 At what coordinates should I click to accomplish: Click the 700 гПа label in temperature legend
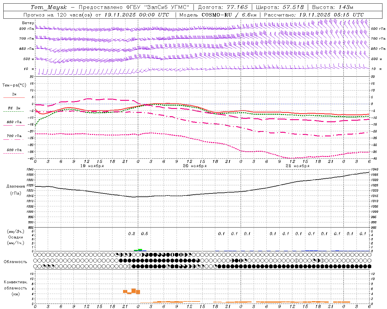[x=14, y=136]
